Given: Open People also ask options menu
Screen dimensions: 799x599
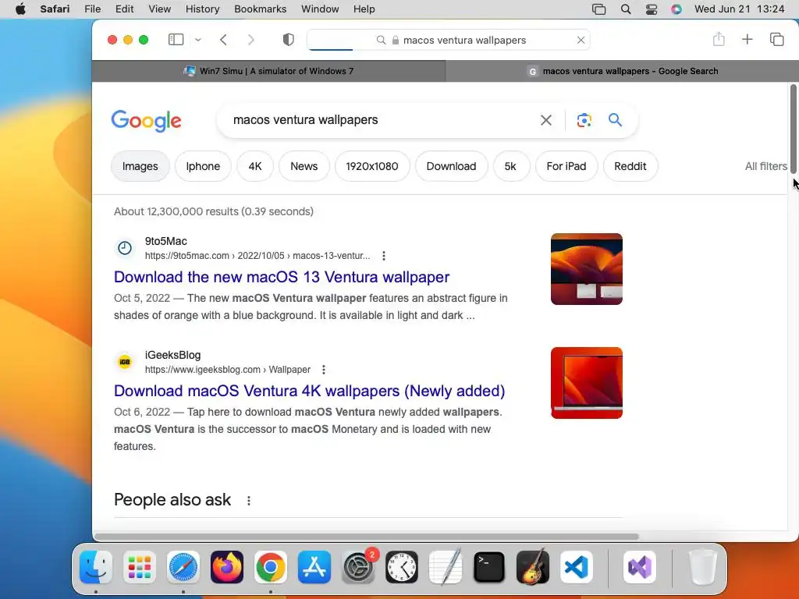Looking at the screenshot, I should [249, 501].
